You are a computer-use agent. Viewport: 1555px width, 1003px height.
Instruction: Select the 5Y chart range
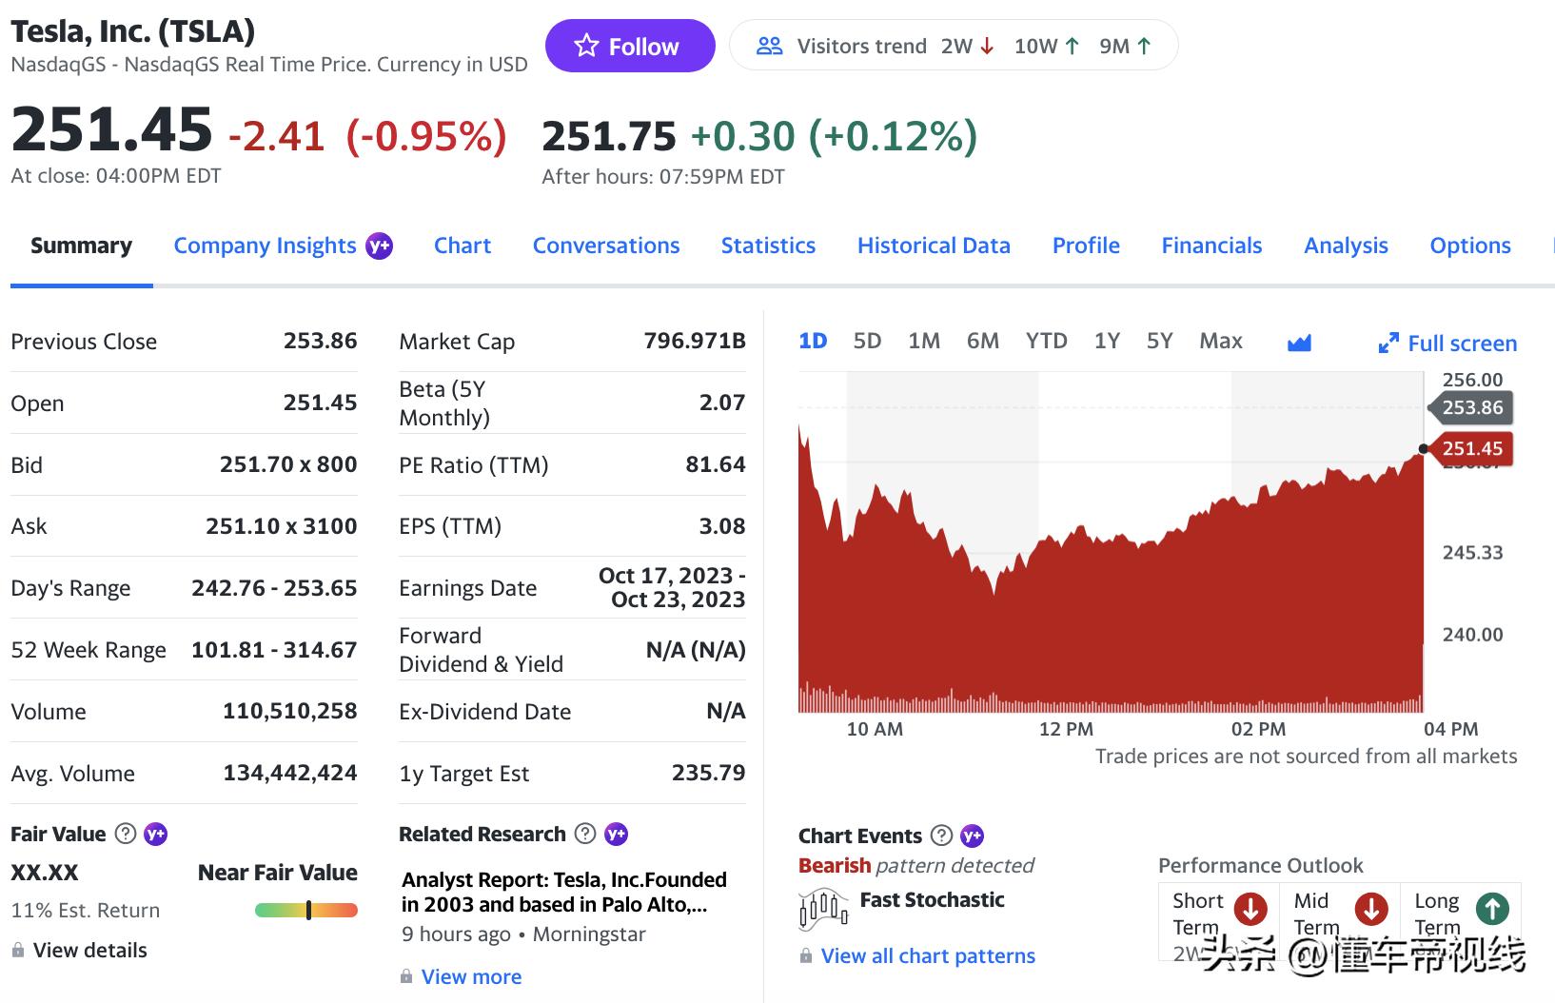[1159, 341]
